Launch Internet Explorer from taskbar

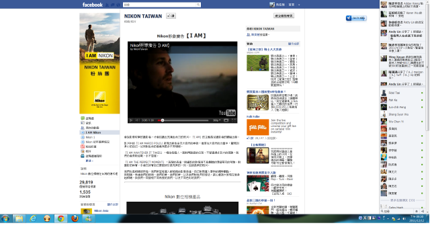pos(33,218)
